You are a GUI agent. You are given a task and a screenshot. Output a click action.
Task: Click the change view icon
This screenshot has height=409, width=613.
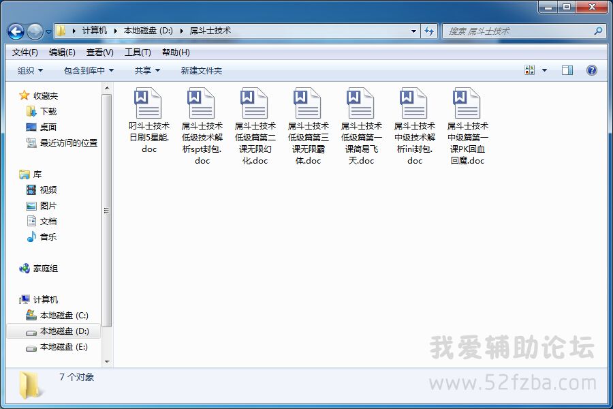[x=529, y=70]
